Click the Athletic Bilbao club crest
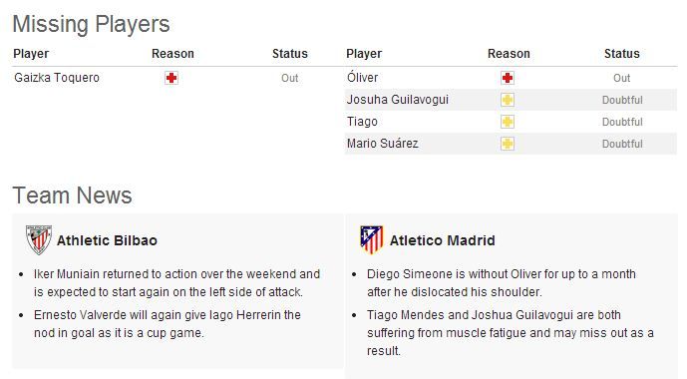This screenshot has width=687, height=379. [x=39, y=239]
